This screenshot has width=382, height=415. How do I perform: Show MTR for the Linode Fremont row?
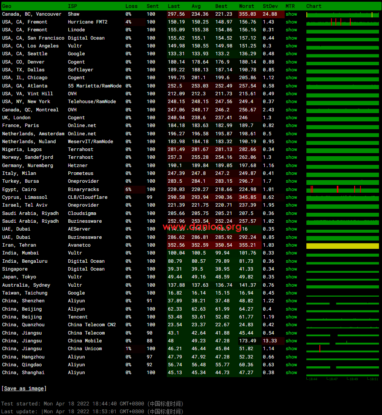click(291, 30)
